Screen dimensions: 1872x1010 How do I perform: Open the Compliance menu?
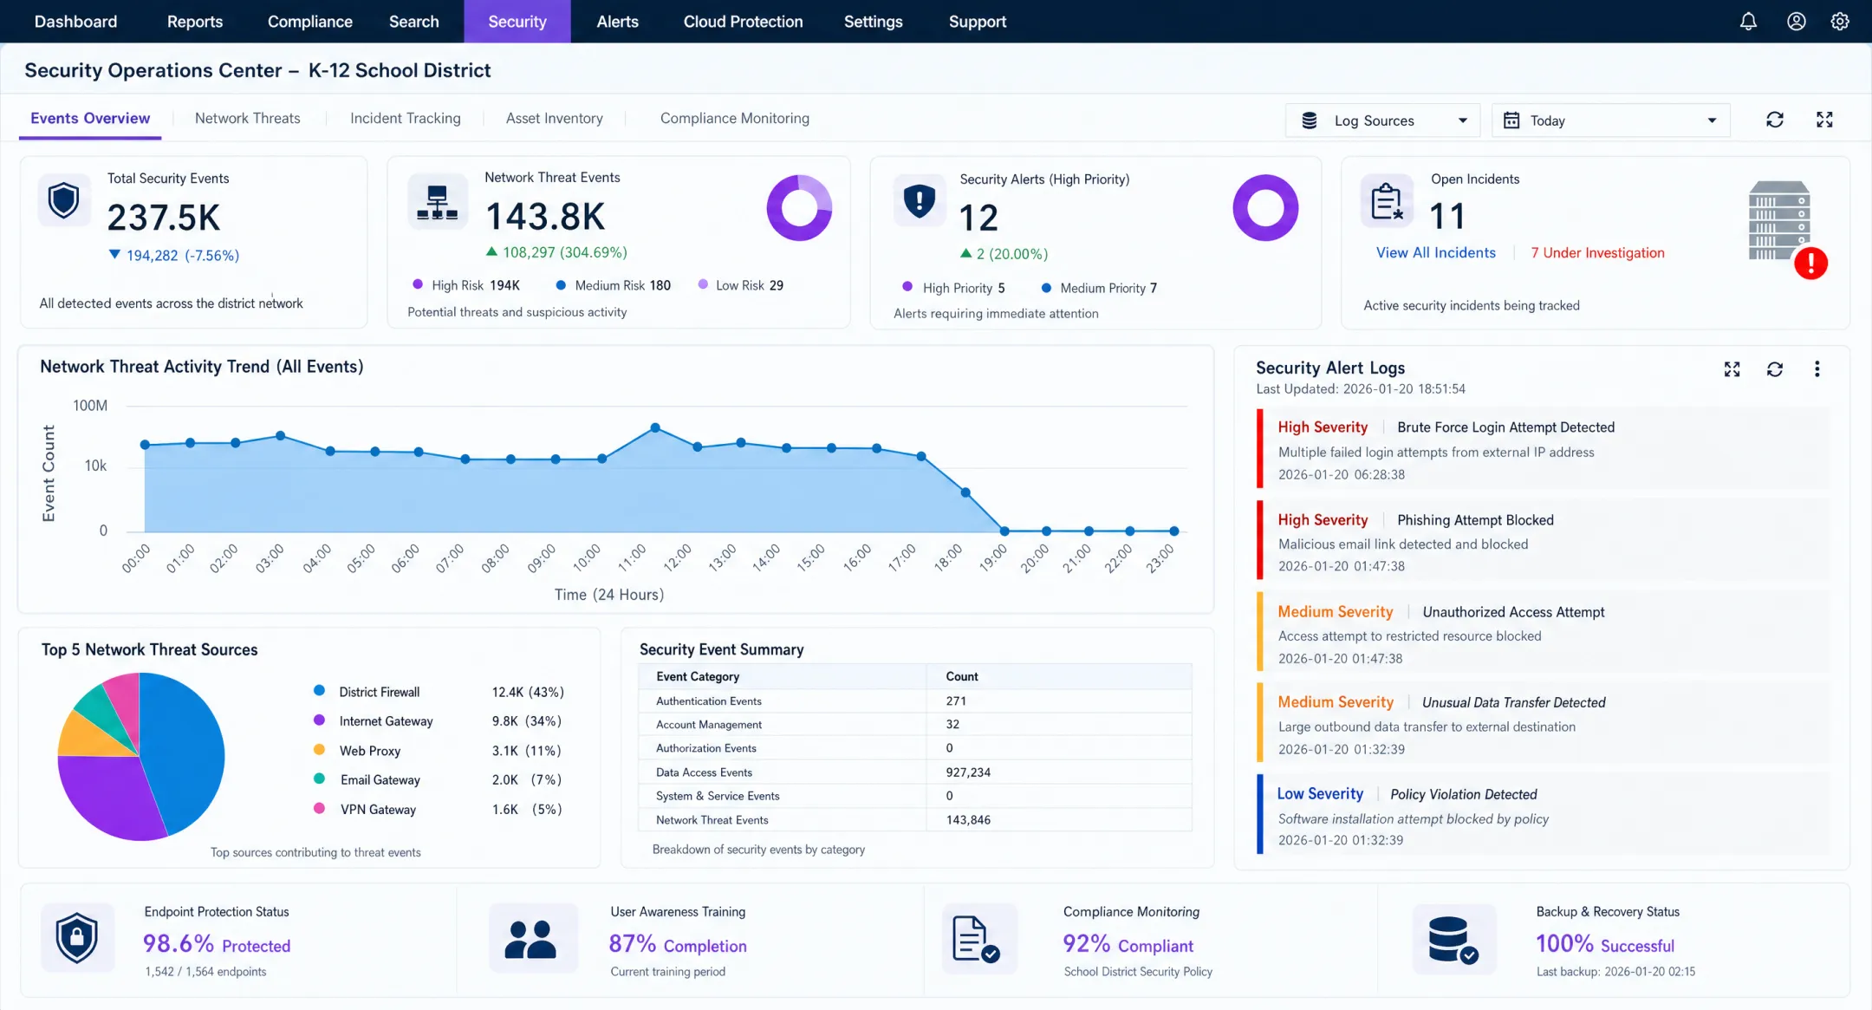(309, 22)
